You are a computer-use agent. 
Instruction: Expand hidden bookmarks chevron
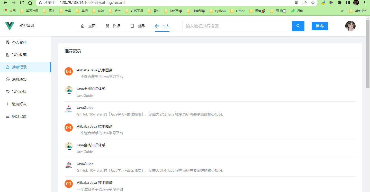click(342, 11)
